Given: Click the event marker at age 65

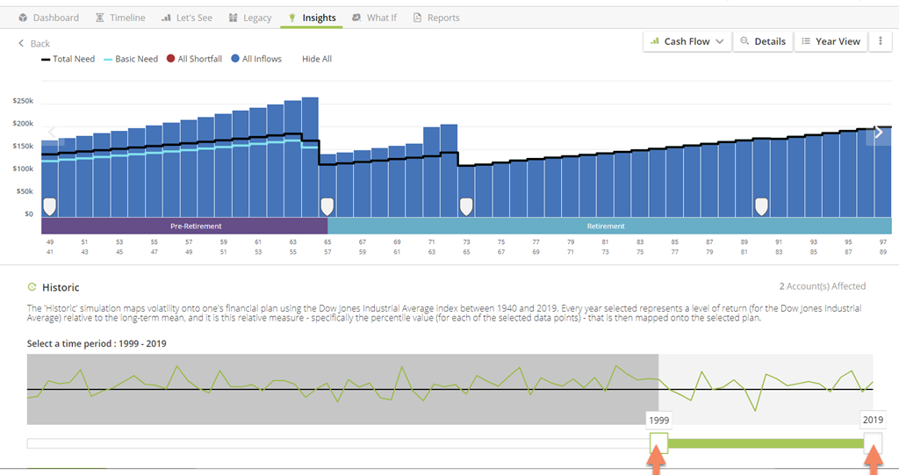Looking at the screenshot, I should (x=327, y=206).
